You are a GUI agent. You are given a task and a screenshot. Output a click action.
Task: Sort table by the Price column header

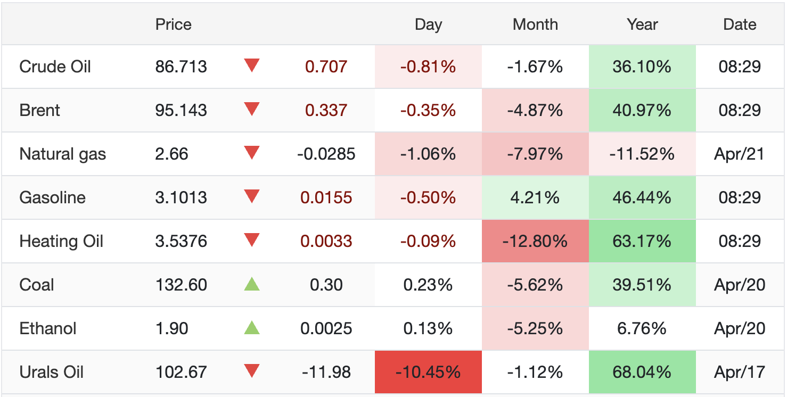pyautogui.click(x=173, y=24)
